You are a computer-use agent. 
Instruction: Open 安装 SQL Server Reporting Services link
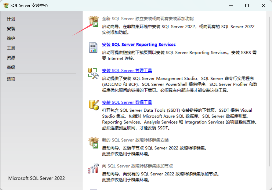pos(138,45)
